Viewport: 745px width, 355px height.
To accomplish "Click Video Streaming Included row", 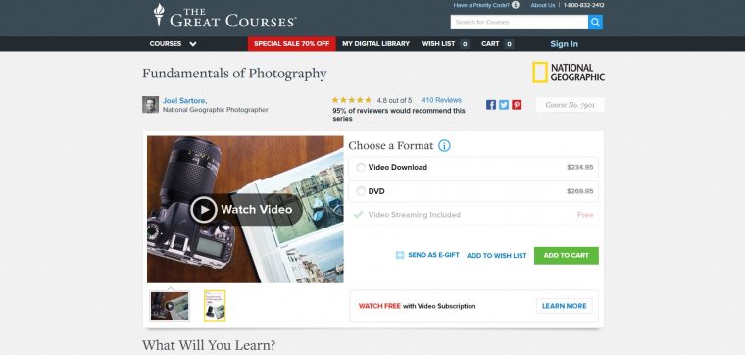I will point(473,215).
